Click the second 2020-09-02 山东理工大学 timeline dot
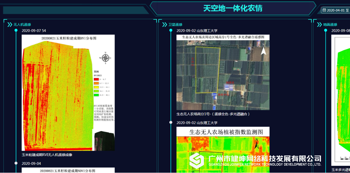 171,122
